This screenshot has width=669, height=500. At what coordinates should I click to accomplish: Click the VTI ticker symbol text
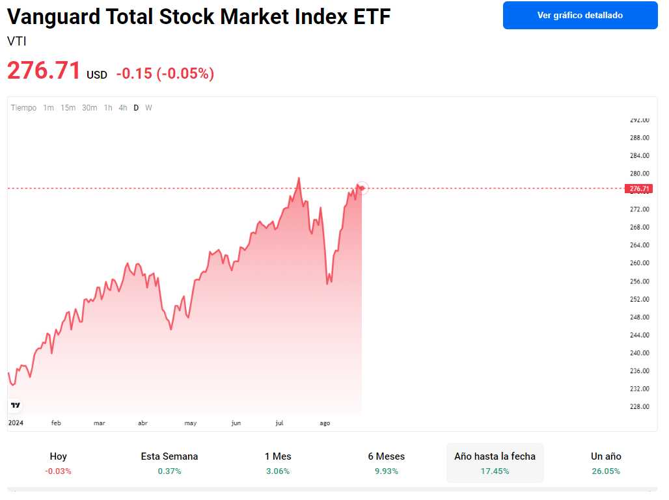[x=17, y=42]
